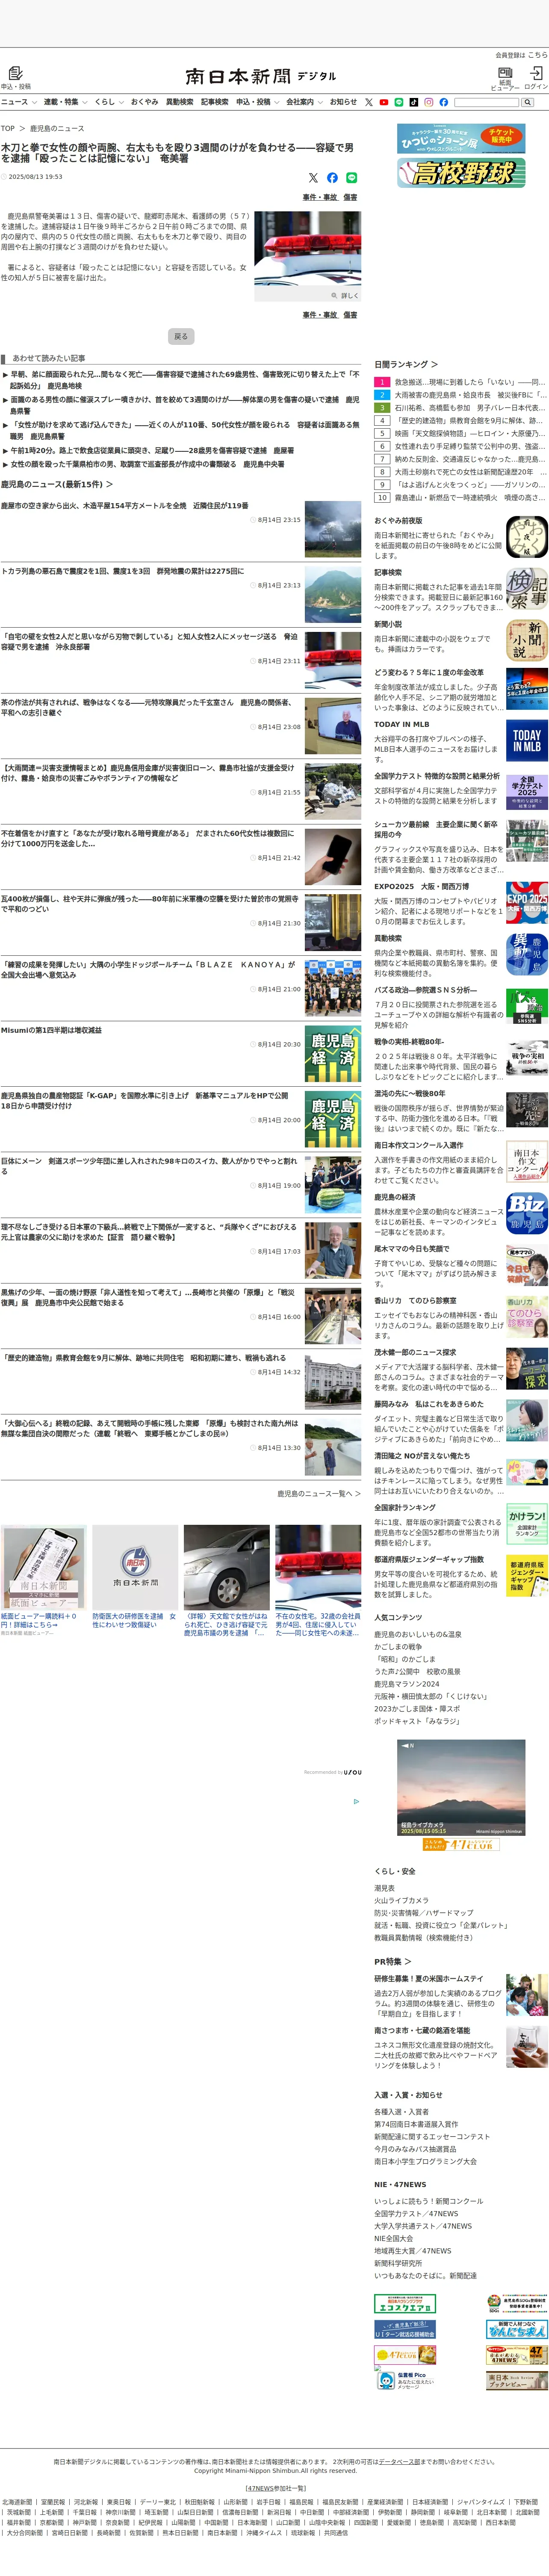Click 南日本新聞デジタル logo in header

(260, 76)
